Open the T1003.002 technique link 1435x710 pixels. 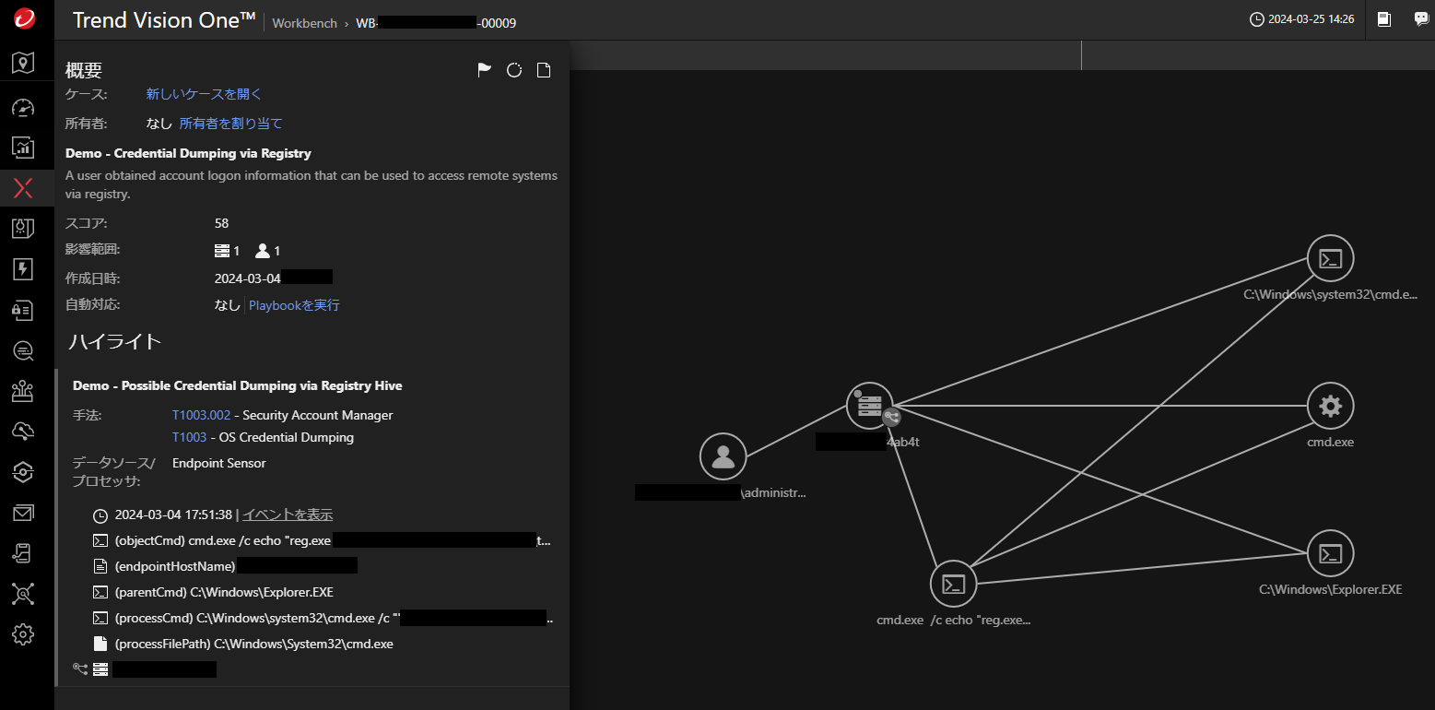click(201, 416)
